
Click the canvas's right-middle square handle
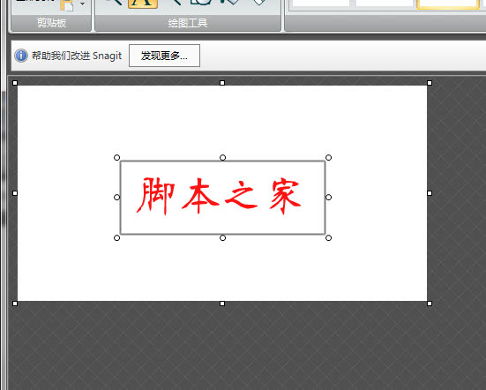[430, 193]
